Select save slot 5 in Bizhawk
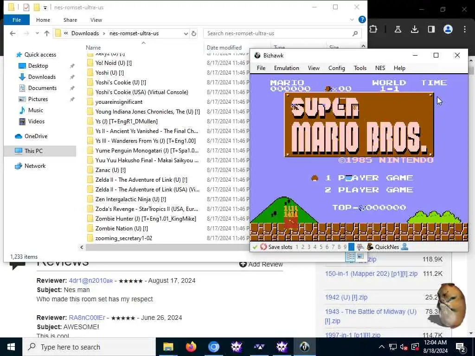The height and width of the screenshot is (356, 475). tap(321, 247)
